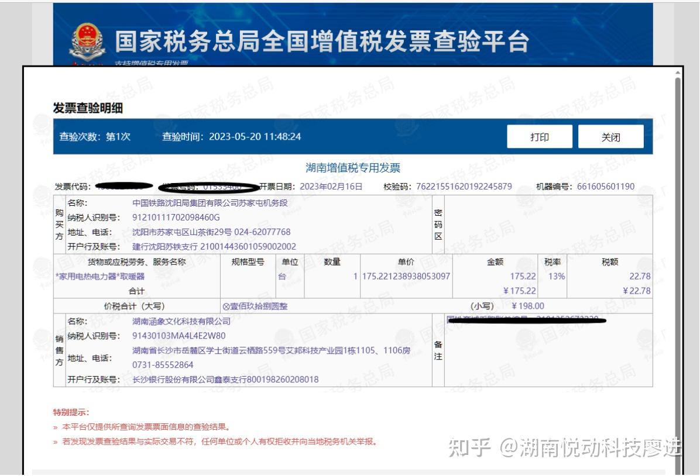Click buyer name 中国铁路沈阳局集团有限公司苏家屯机务段
Viewport: 700px width, 476px height.
click(x=210, y=203)
